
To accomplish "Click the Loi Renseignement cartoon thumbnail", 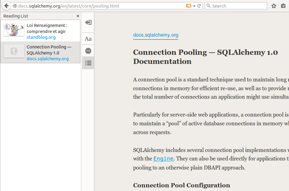I will point(14,30).
